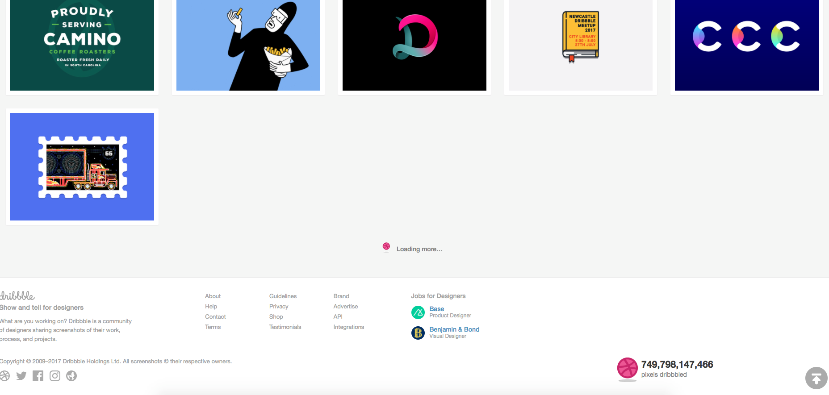Click the Base company logo icon
Image resolution: width=829 pixels, height=395 pixels.
(418, 312)
